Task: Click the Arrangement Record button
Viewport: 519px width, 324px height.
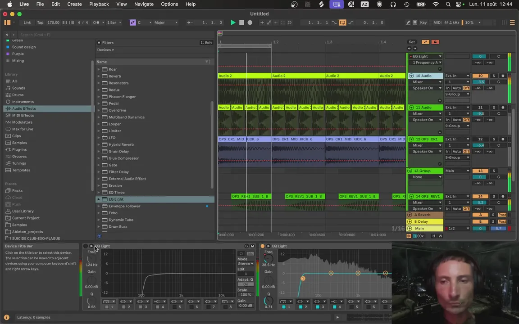Action: 250,22
